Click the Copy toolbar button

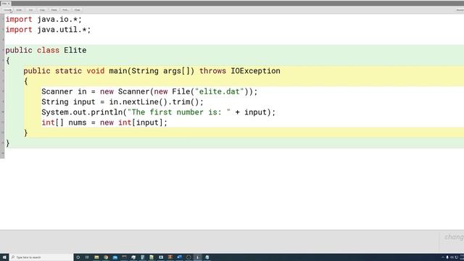tap(42, 10)
